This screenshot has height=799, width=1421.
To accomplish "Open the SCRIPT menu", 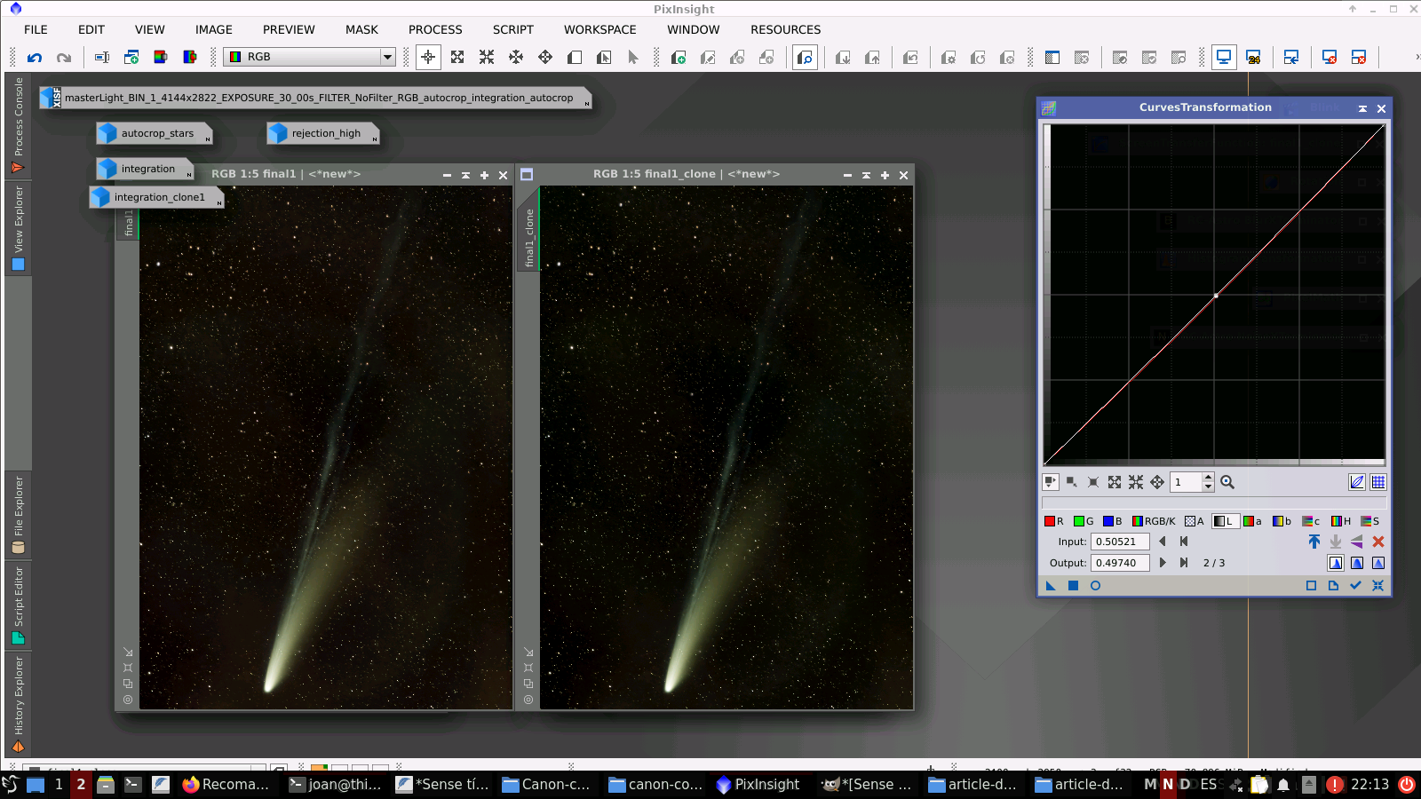I will click(513, 29).
